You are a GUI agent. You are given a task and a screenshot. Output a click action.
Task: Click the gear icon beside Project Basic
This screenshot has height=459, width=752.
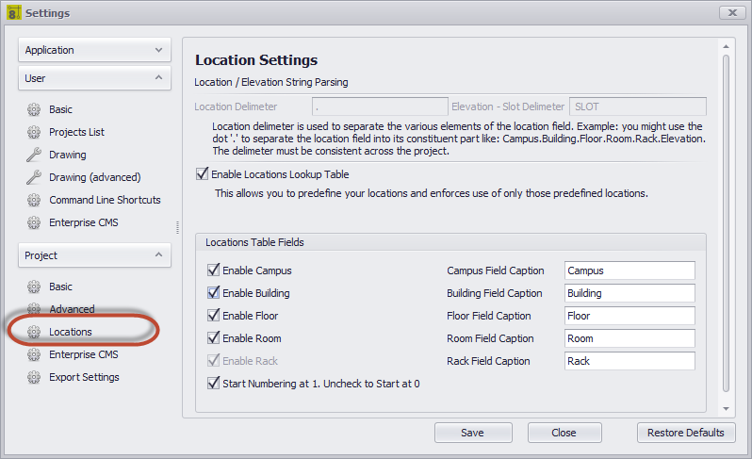click(34, 287)
